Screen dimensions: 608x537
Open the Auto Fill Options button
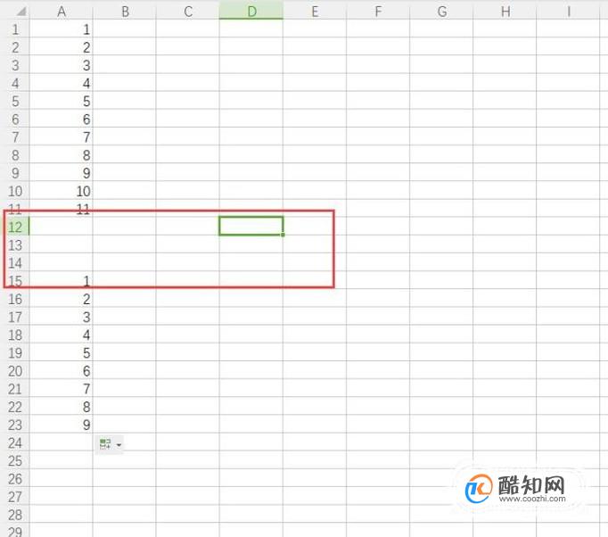click(x=110, y=444)
